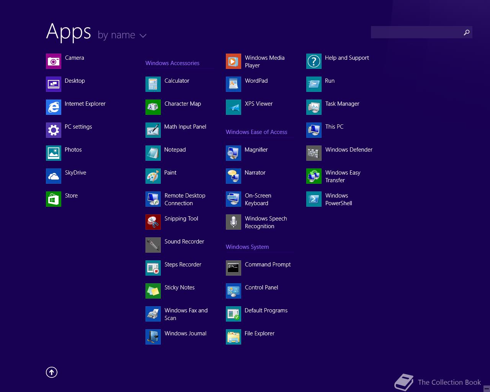Launch the Calculator icon

(153, 84)
